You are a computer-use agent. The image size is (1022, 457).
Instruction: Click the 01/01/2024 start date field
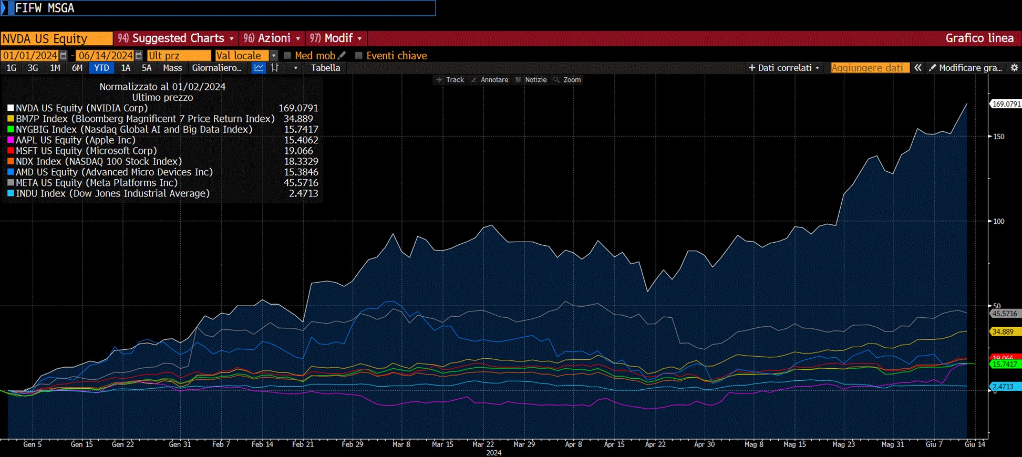(30, 56)
